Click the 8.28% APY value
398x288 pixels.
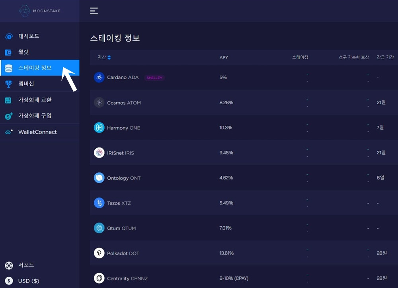tap(226, 103)
